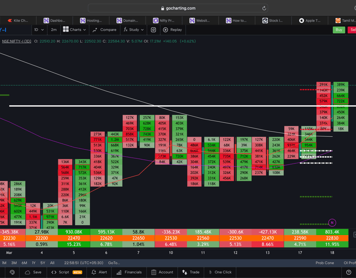Click the -336.23K delta value
The width and height of the screenshot is (356, 278).
coord(171,232)
